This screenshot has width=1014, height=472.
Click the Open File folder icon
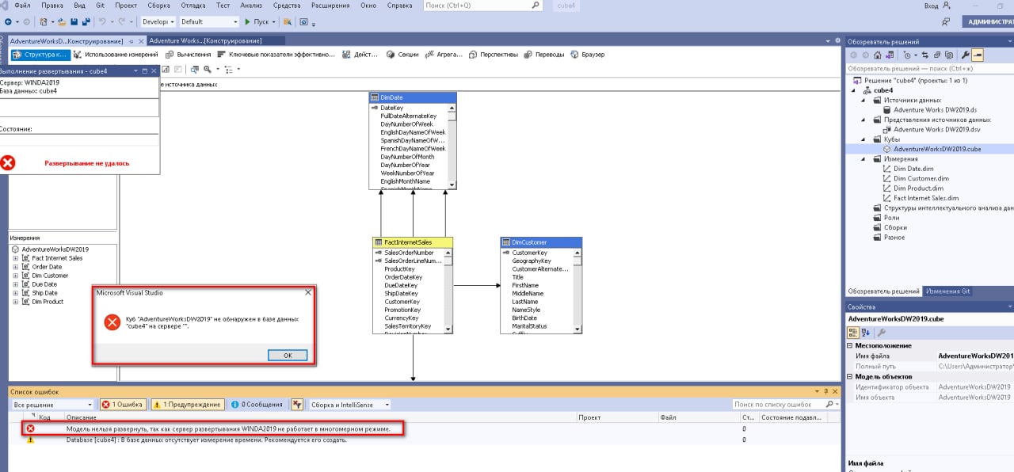pyautogui.click(x=63, y=22)
